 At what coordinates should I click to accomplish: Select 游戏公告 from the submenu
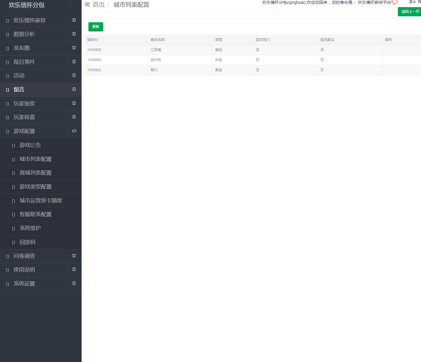pos(30,145)
